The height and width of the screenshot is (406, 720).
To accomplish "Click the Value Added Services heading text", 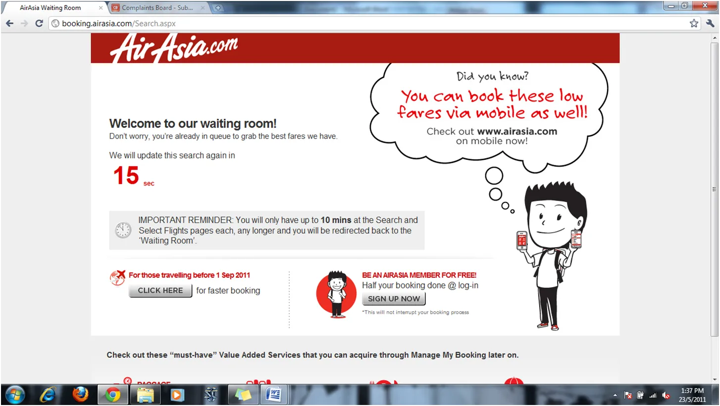I will (312, 355).
